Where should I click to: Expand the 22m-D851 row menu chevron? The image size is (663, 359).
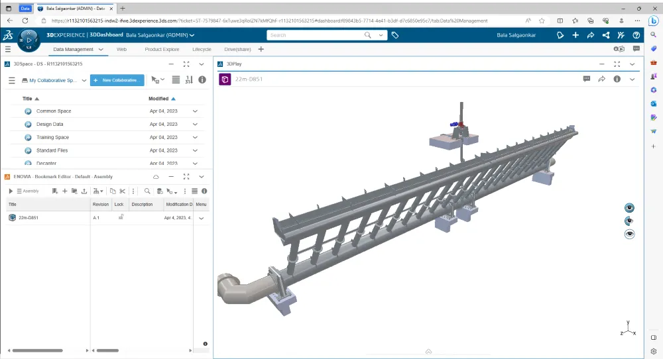pos(202,218)
